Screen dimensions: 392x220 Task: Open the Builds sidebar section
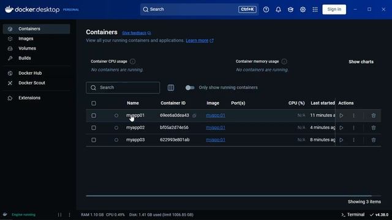(37, 58)
